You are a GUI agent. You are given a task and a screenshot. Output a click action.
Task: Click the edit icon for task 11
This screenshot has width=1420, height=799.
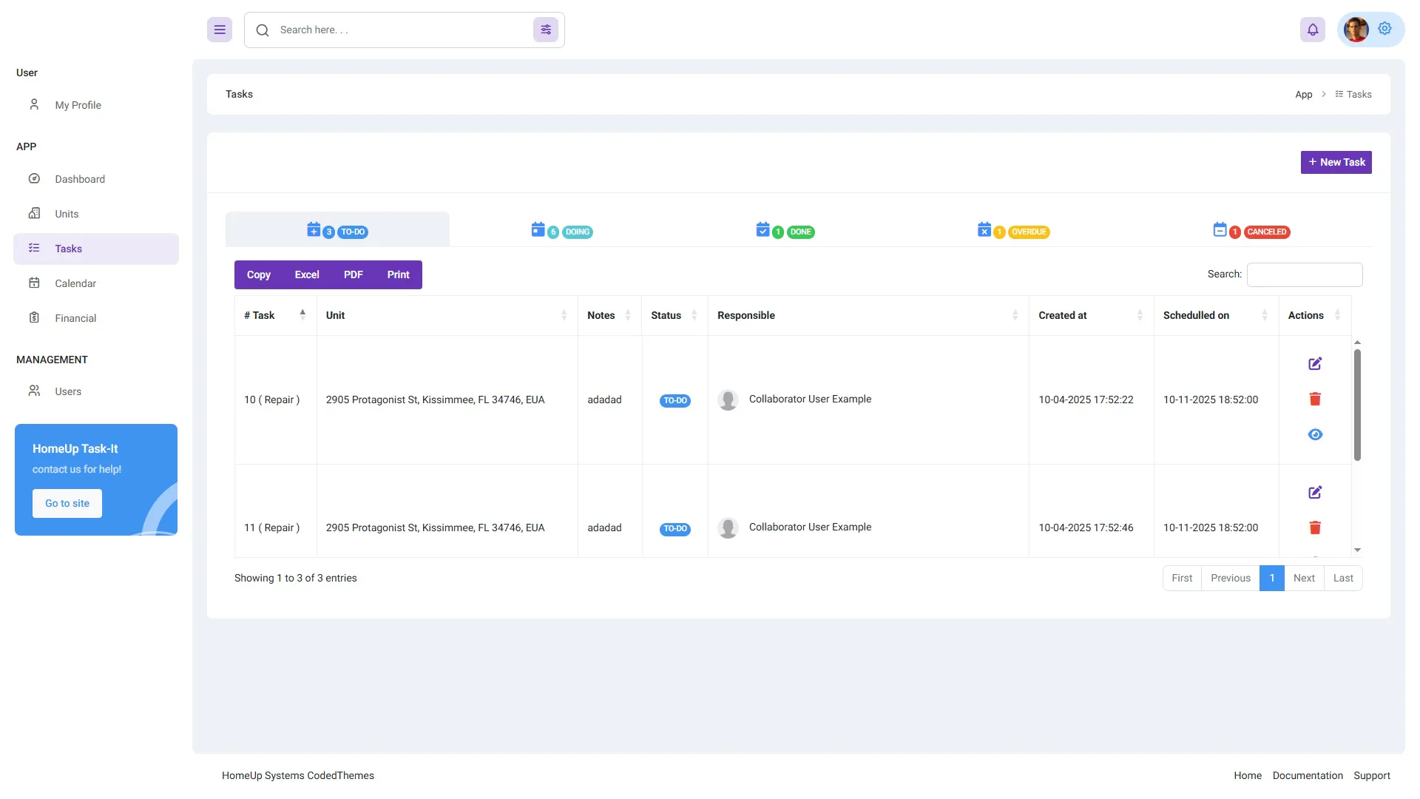click(x=1315, y=493)
